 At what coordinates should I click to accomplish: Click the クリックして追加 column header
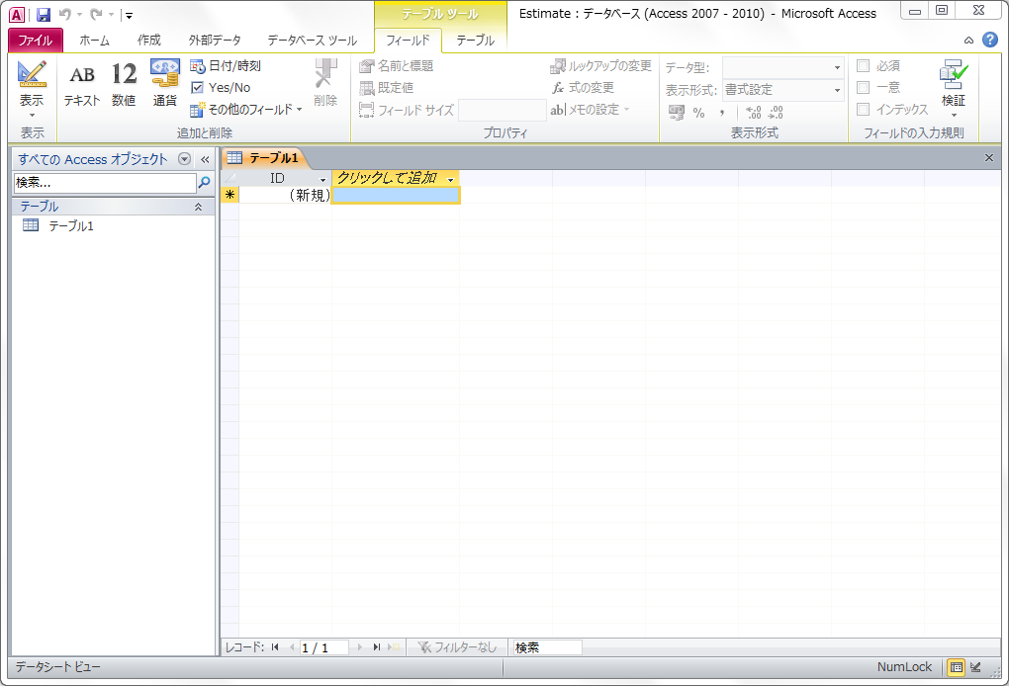tap(396, 178)
